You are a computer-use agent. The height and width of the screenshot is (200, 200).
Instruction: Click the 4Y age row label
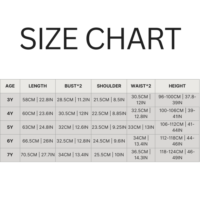tap(10, 113)
